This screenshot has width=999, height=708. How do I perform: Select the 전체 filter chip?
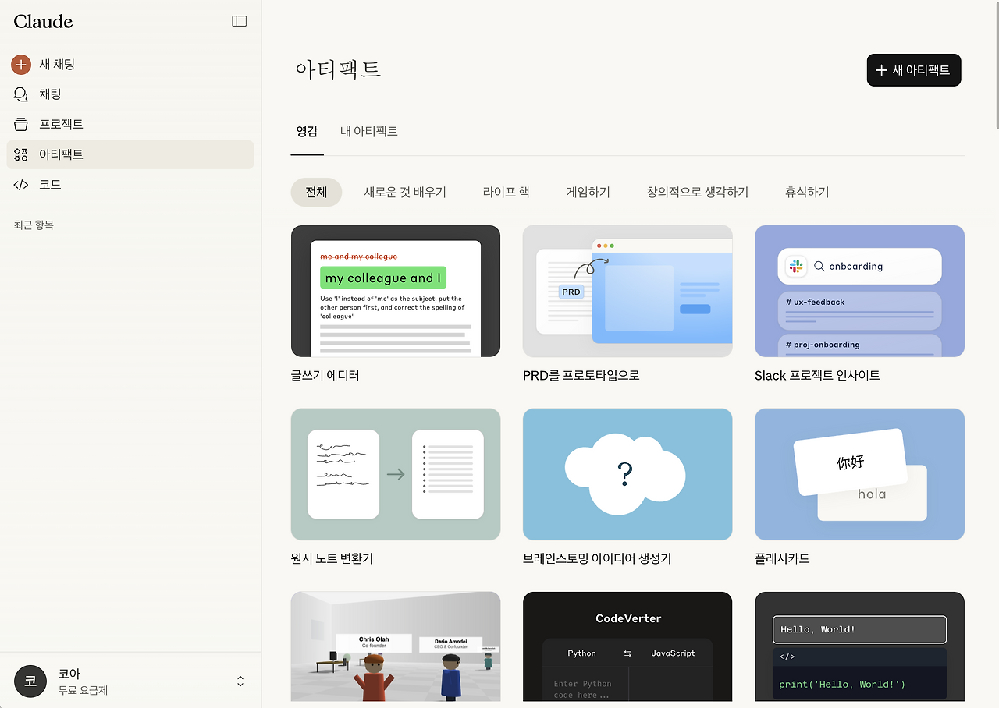point(316,192)
